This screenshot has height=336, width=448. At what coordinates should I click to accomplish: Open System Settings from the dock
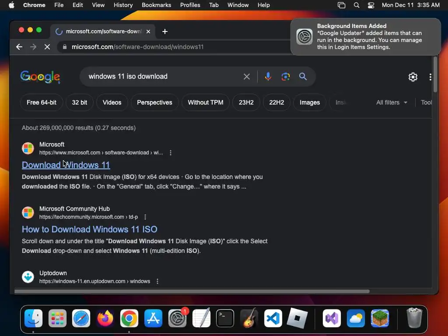[x=178, y=318]
